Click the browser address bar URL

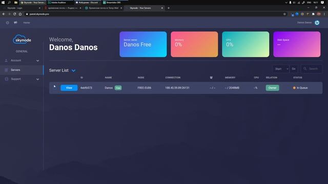point(39,14)
